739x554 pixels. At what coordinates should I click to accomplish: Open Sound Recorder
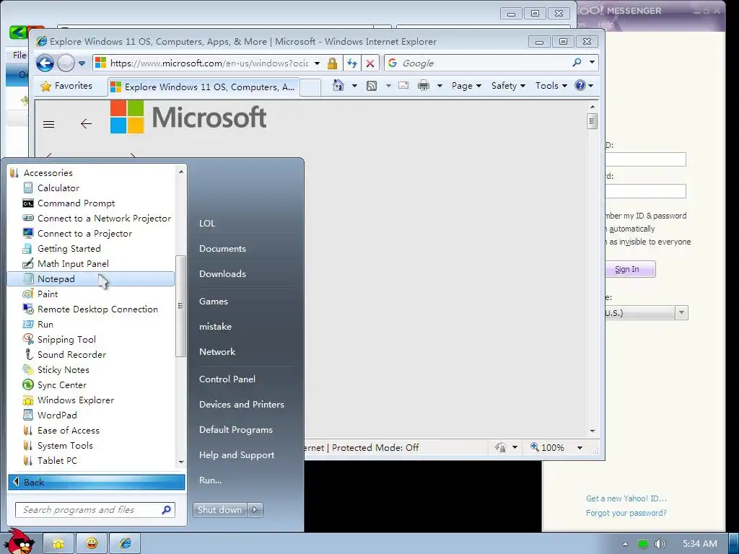64,354
